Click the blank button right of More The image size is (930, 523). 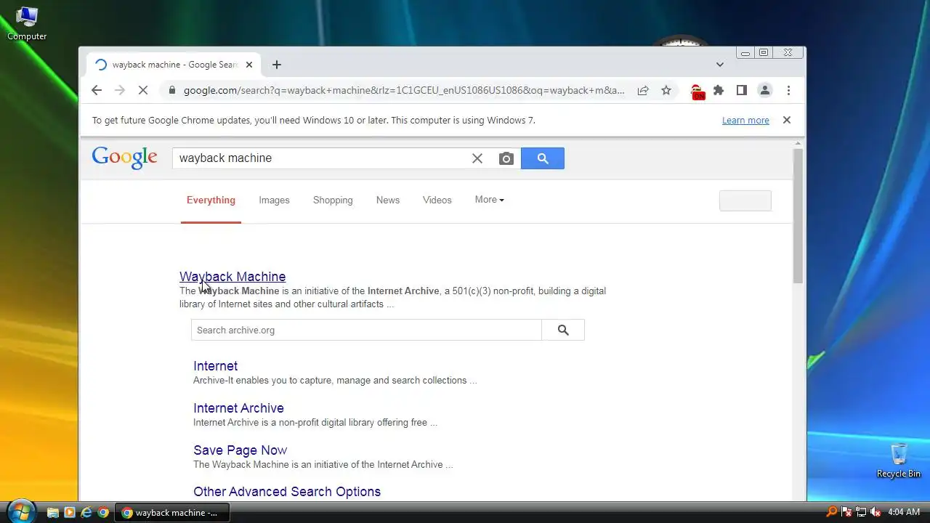[745, 201]
